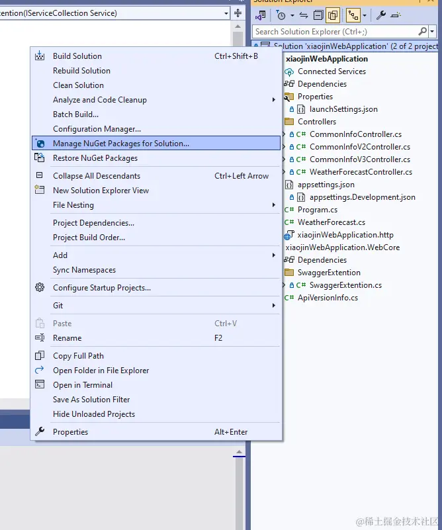Image resolution: width=442 pixels, height=530 pixels.
Task: Toggle the File Nesting toolbar button
Action: [x=353, y=15]
